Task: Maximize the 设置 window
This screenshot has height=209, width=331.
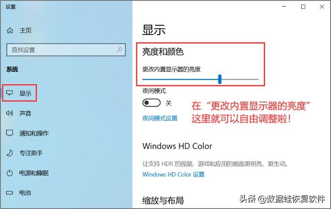Action: pos(303,7)
